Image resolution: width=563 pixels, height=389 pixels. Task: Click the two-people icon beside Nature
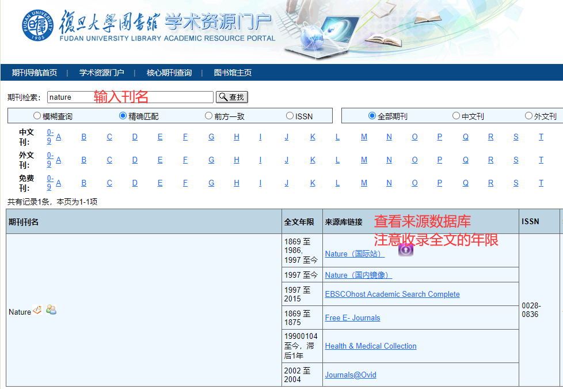[51, 310]
